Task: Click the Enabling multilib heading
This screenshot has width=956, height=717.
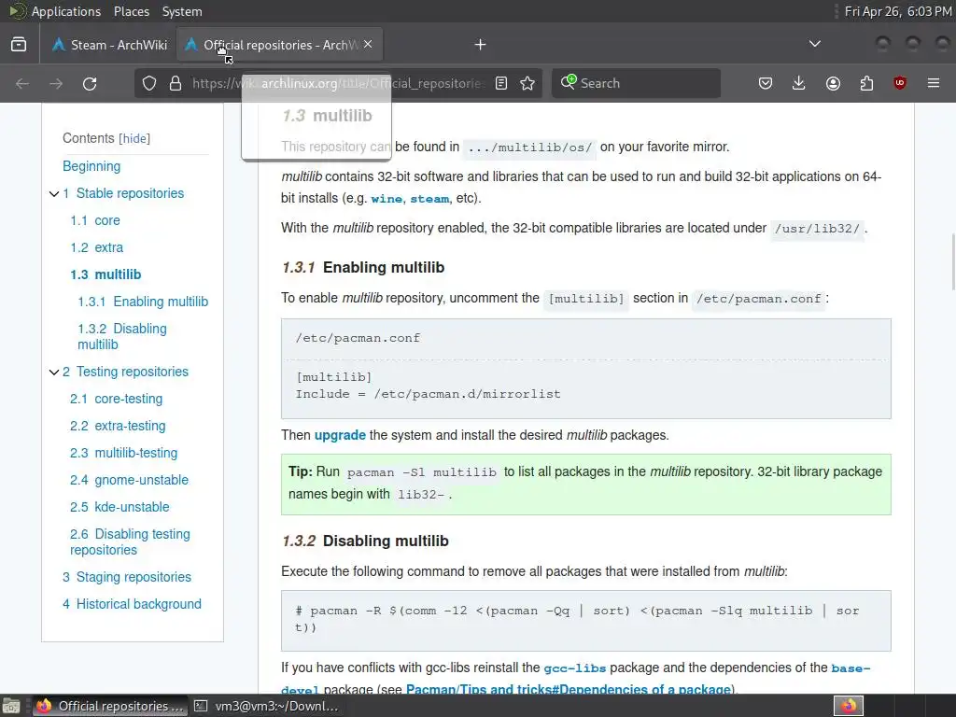Action: (384, 267)
